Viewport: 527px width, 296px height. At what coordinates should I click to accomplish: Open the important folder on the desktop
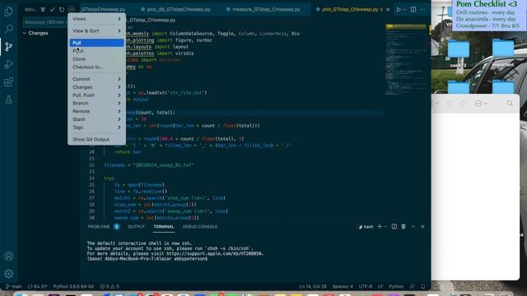pyautogui.click(x=503, y=53)
